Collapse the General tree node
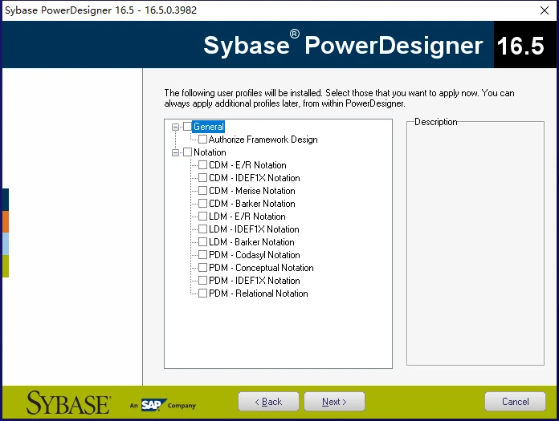Viewport: 559px width, 421px height. pyautogui.click(x=175, y=127)
